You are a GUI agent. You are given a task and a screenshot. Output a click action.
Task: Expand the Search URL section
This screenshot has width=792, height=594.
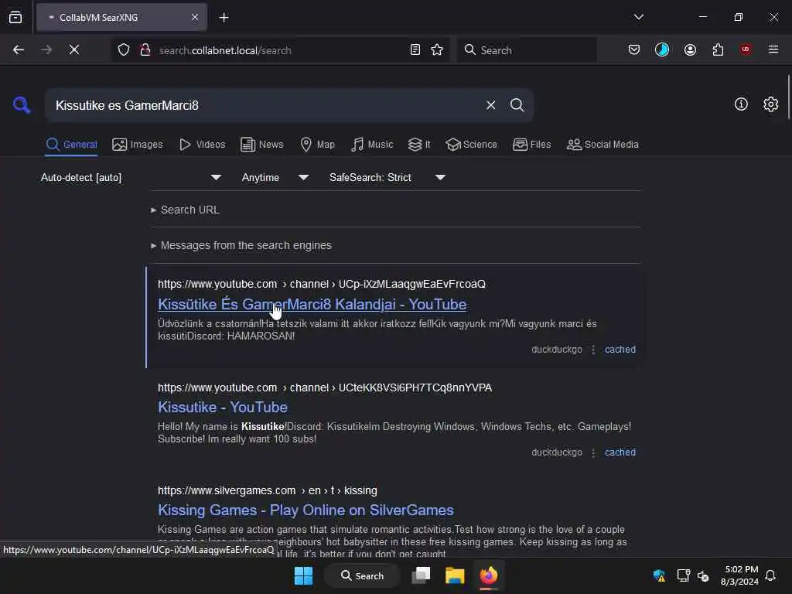pos(185,210)
